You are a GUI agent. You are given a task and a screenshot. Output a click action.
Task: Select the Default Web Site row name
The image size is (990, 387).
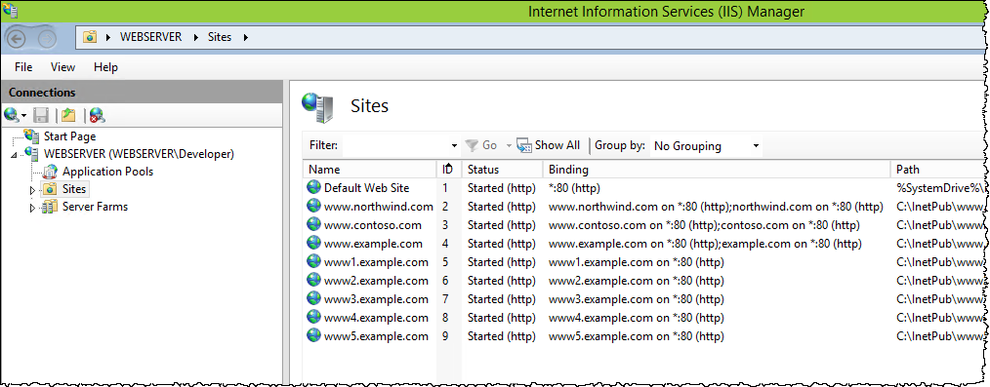click(367, 187)
